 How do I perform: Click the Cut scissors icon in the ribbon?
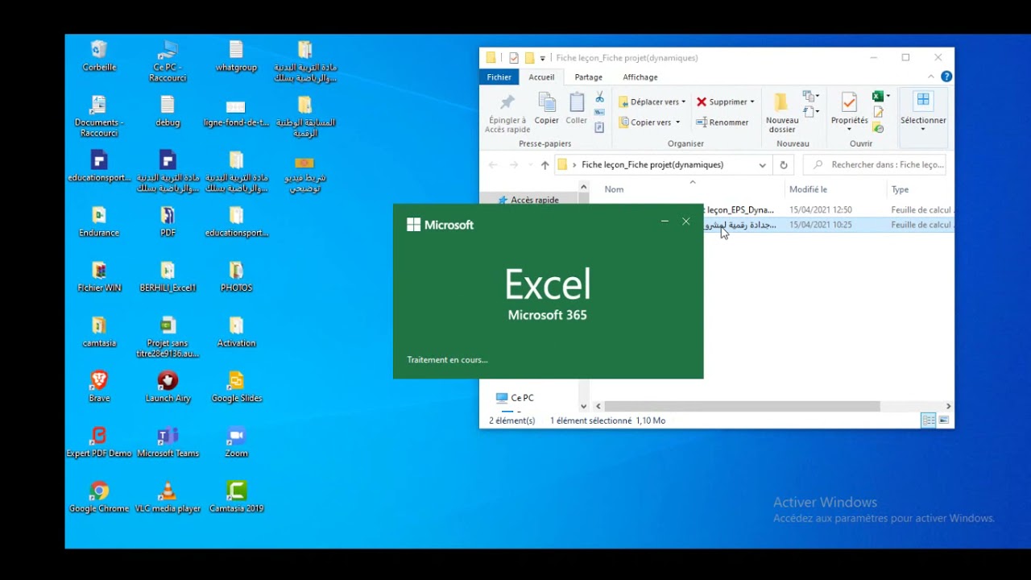(x=599, y=97)
